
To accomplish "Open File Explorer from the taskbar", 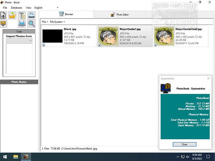I will tap(16, 157).
